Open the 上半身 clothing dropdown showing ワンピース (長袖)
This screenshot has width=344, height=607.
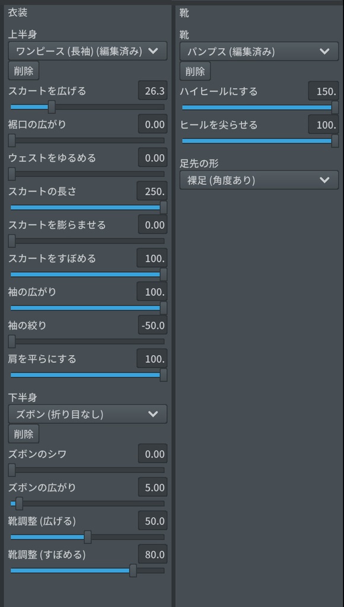point(87,51)
